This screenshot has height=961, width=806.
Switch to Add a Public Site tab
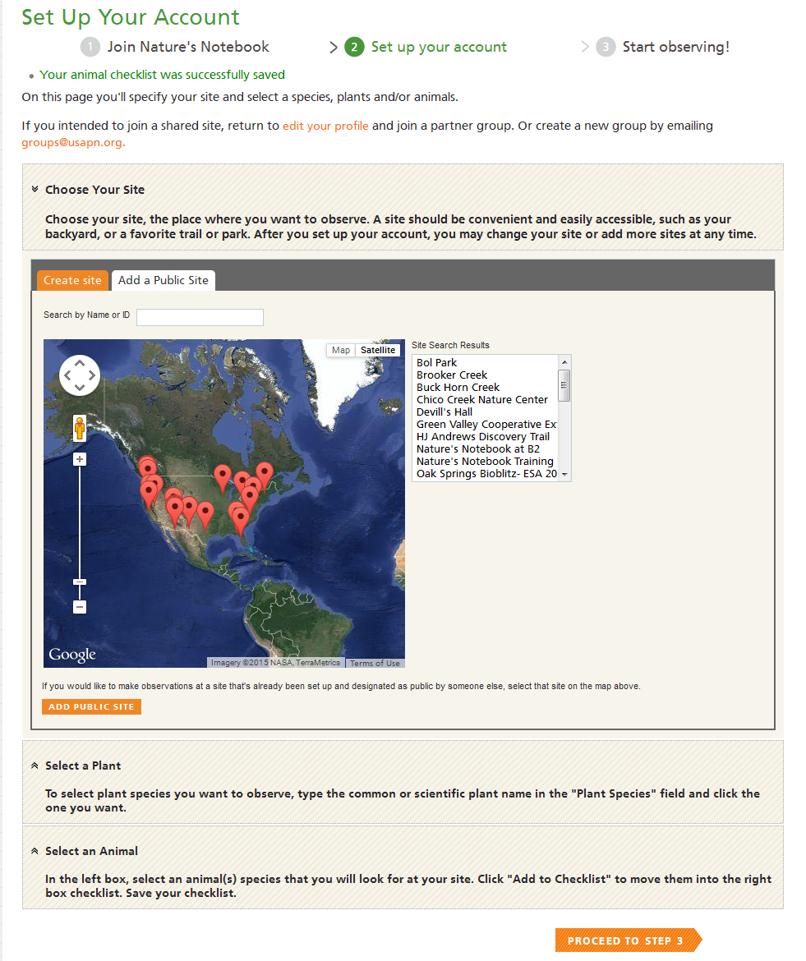[x=164, y=280]
